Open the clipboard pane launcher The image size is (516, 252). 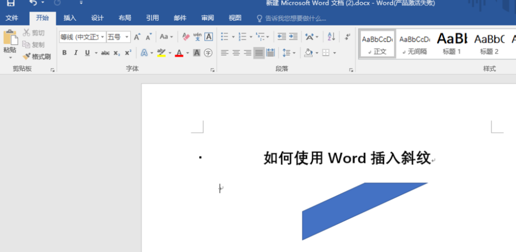52,70
